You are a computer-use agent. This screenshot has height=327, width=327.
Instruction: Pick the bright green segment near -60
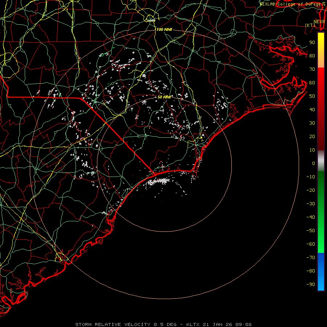(321, 244)
